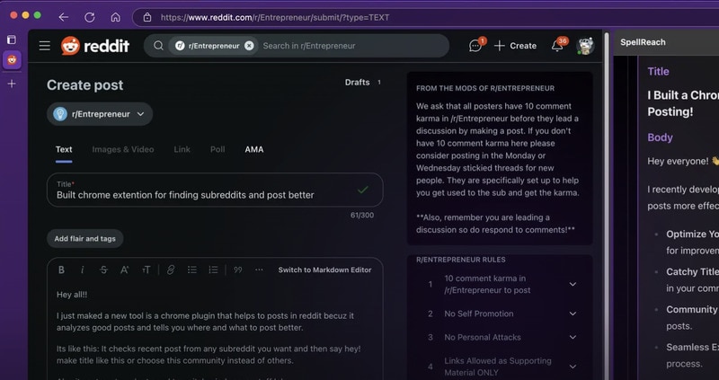Insert a quote block
The height and width of the screenshot is (380, 719).
coord(238,270)
